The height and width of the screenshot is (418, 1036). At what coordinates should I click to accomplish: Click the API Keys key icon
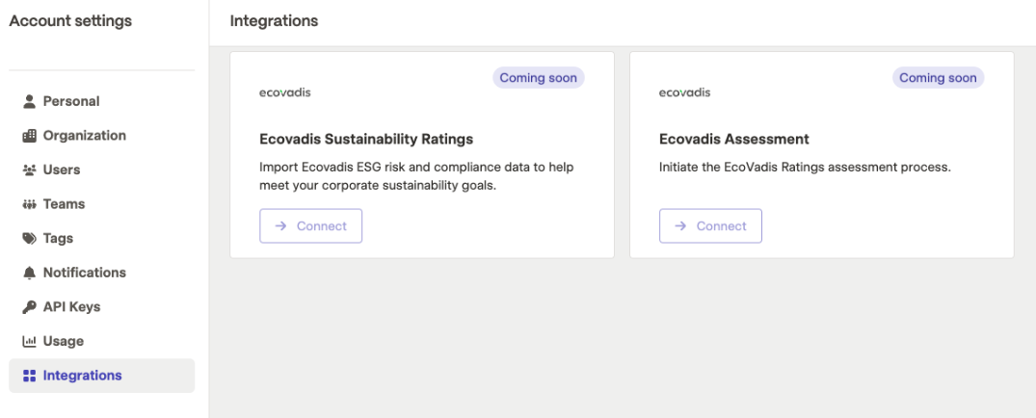point(29,307)
